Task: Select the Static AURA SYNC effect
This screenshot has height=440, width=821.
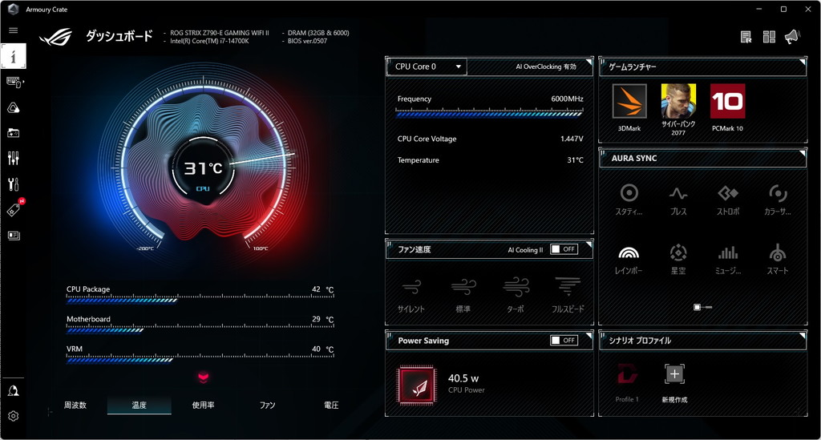Action: pyautogui.click(x=629, y=200)
